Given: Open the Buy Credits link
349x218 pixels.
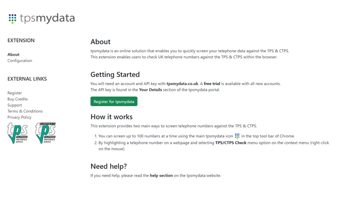Looking at the screenshot, I should (x=17, y=99).
